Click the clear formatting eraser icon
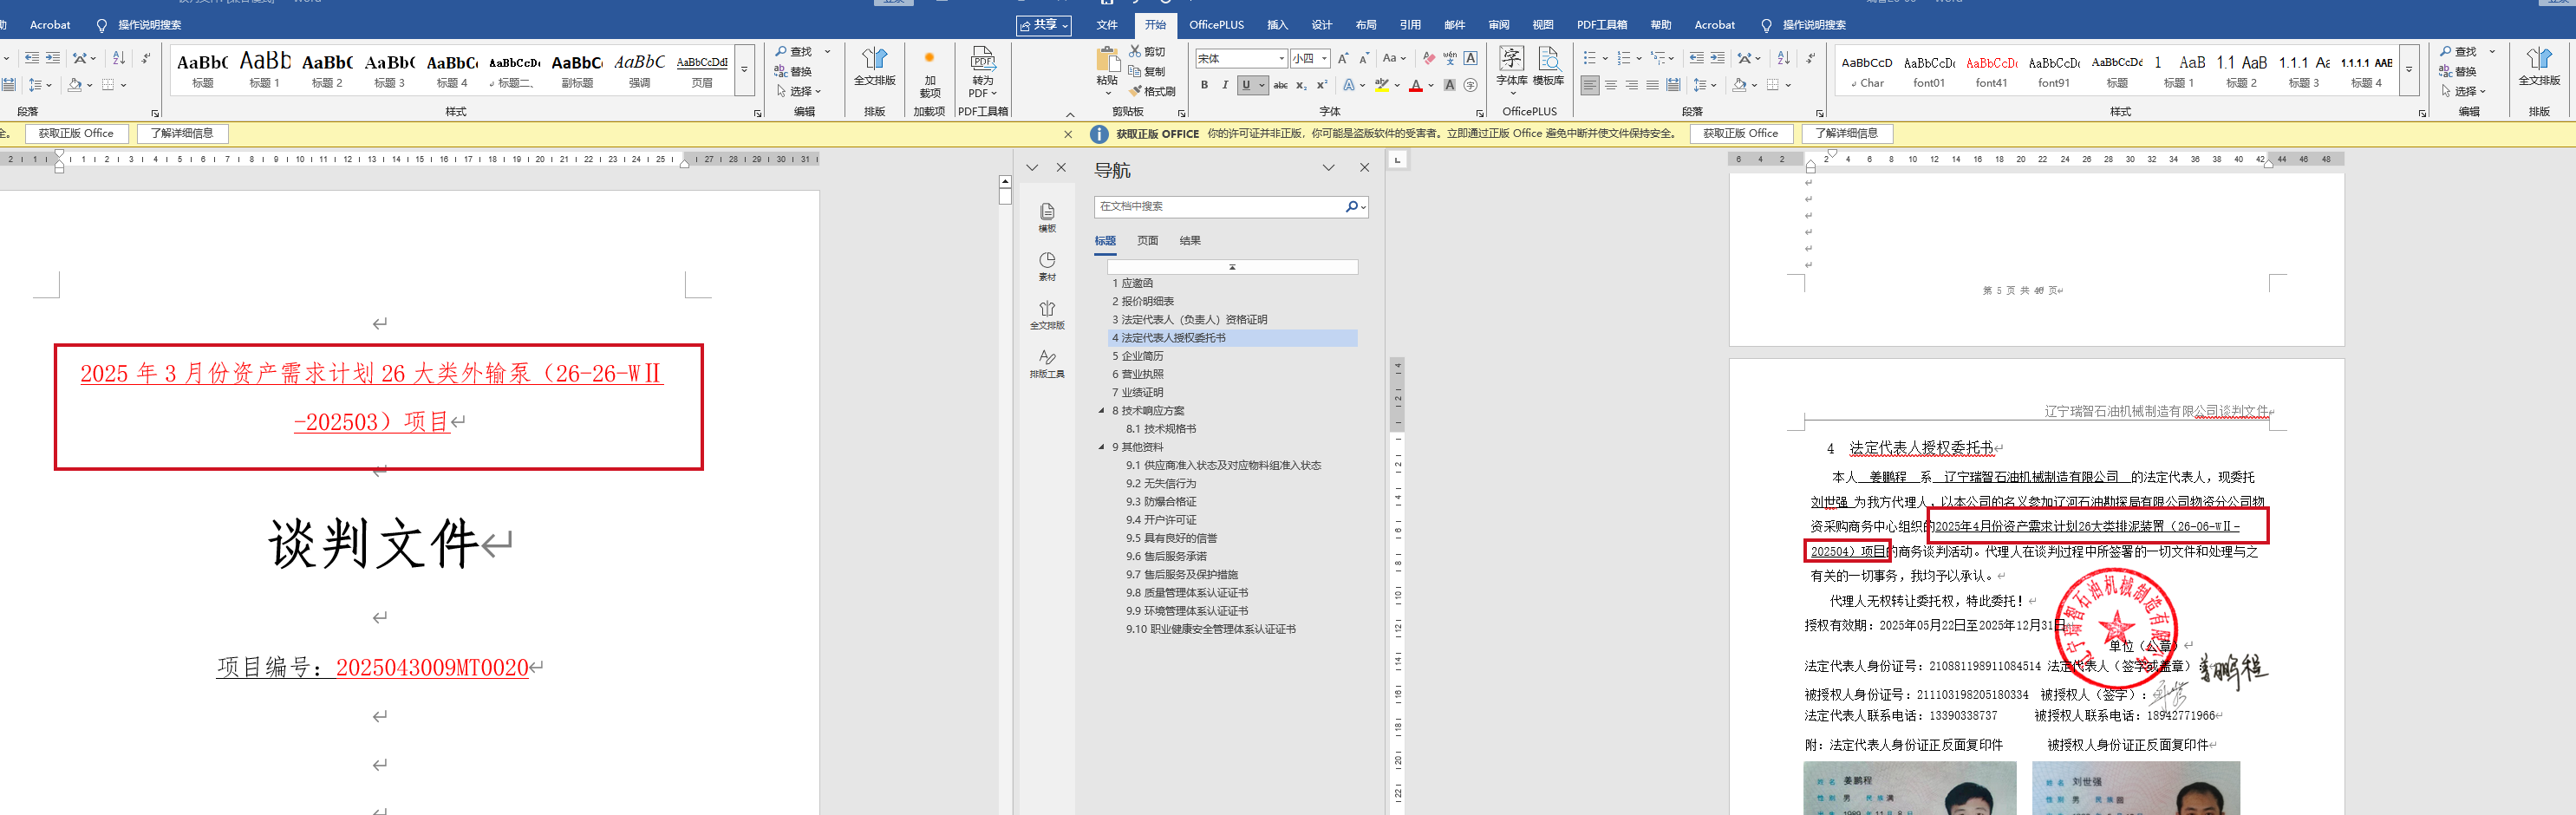Viewport: 2576px width, 815px height. point(1428,58)
